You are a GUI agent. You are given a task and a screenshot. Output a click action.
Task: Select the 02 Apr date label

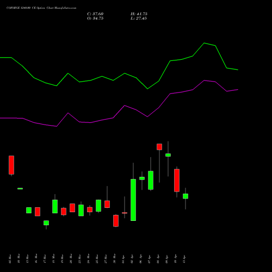(132, 259)
